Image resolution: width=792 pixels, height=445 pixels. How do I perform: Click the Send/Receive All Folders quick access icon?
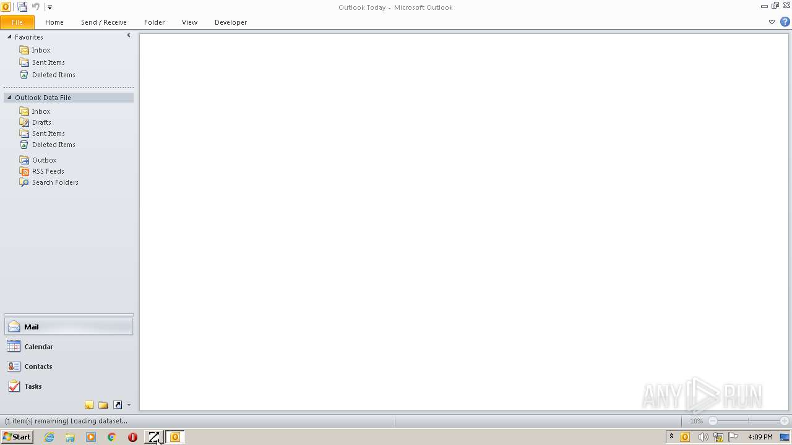tap(22, 7)
